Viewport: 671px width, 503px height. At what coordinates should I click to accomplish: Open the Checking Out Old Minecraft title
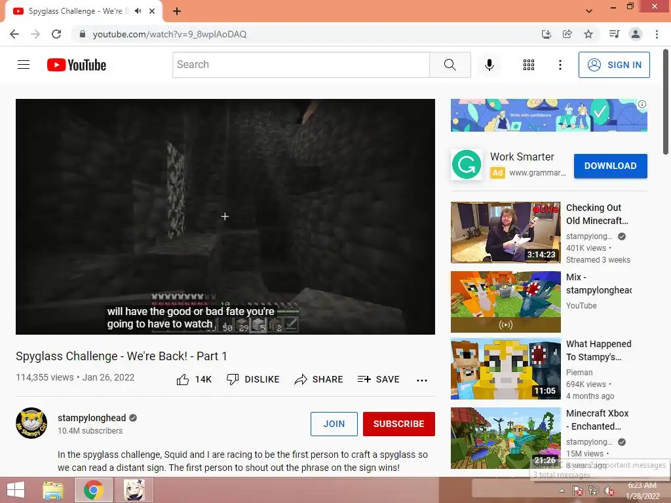click(x=597, y=214)
